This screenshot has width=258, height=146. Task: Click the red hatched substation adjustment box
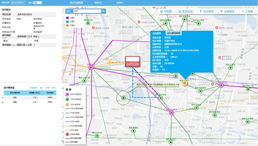click(133, 62)
